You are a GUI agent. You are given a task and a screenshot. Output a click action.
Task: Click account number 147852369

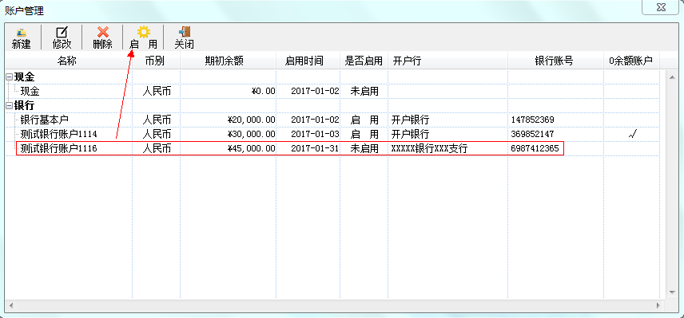click(532, 120)
